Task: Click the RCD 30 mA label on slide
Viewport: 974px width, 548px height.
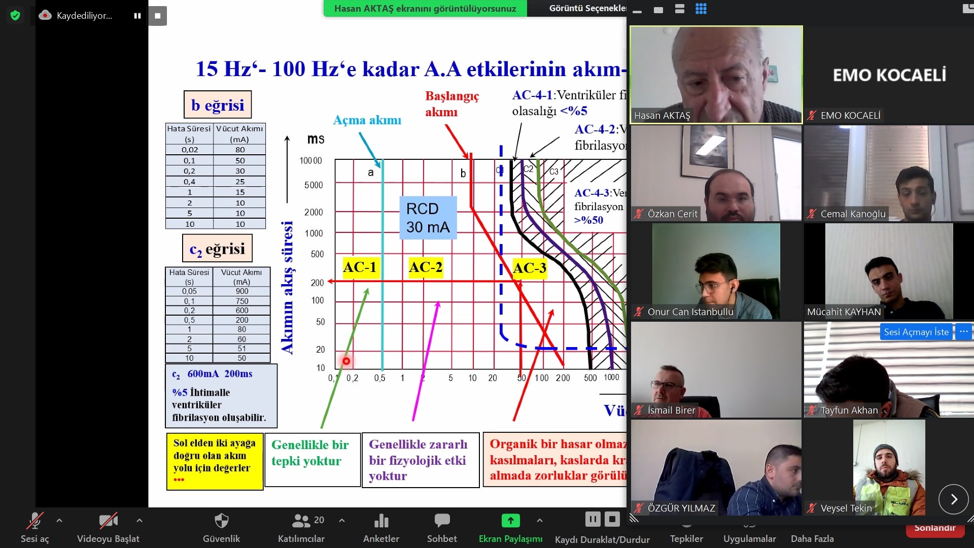Action: tap(428, 218)
